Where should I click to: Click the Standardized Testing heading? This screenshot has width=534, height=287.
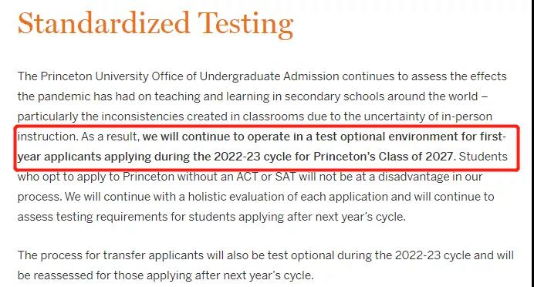pos(155,24)
